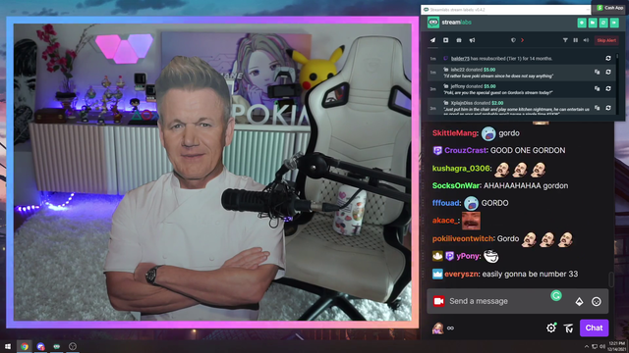The height and width of the screenshot is (353, 629).
Task: Click the Streamlabs taskbar icon
Action: coord(57,346)
